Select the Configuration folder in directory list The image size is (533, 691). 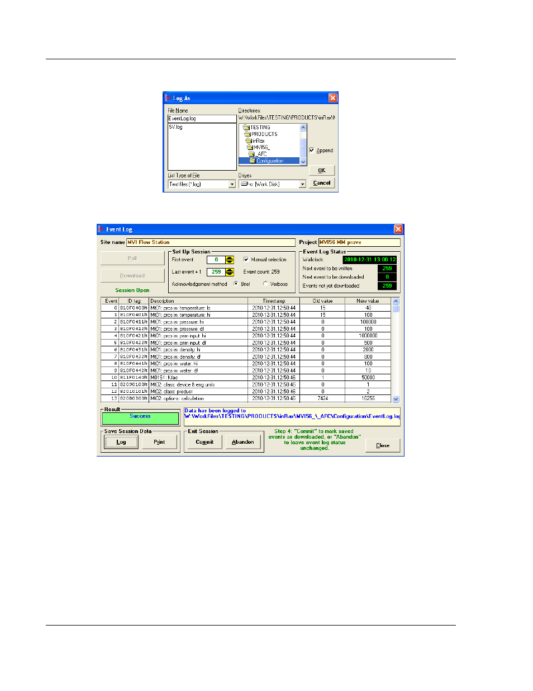269,161
